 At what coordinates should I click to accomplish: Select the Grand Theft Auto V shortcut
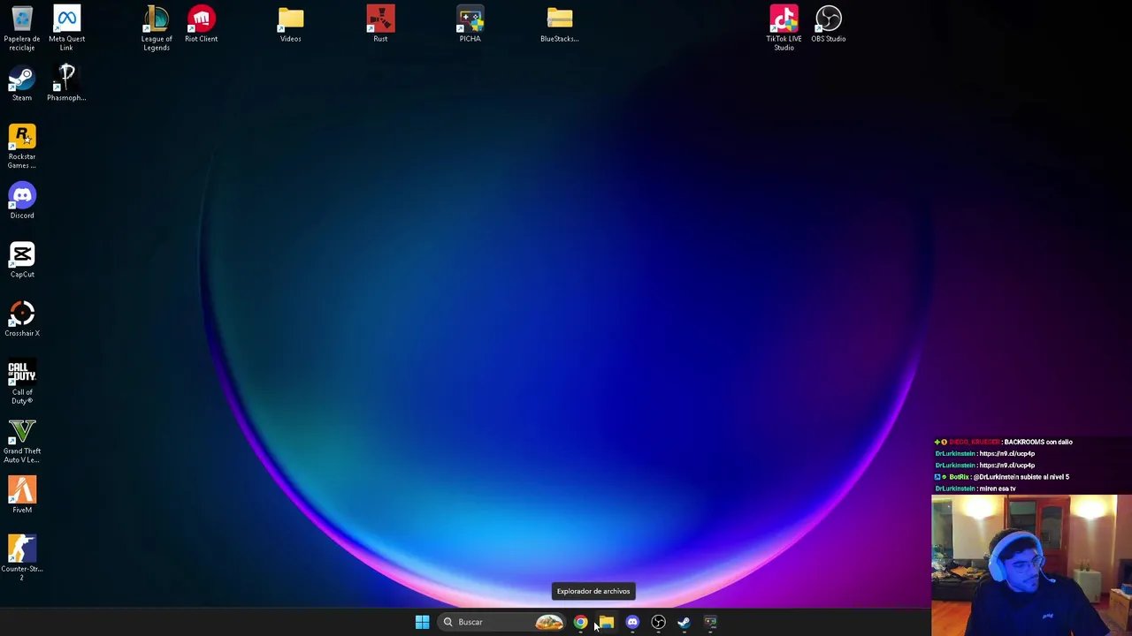22,441
